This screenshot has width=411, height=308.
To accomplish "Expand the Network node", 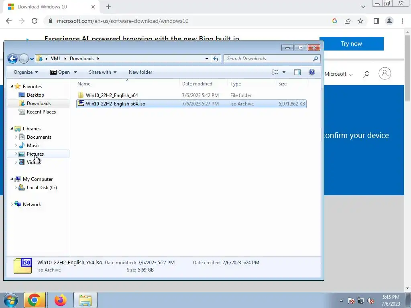I will [12, 204].
